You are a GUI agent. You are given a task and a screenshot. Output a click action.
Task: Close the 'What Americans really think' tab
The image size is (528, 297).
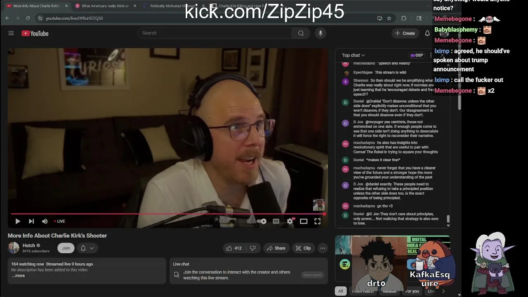[x=134, y=6]
